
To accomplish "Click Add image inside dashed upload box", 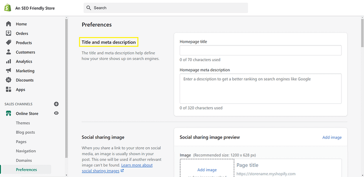I will point(207,170).
